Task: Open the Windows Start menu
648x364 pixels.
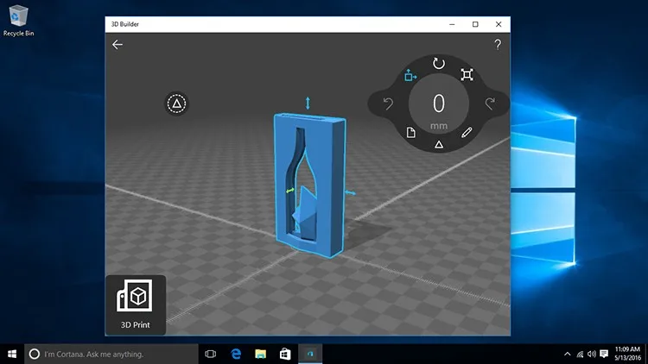Action: (12, 355)
